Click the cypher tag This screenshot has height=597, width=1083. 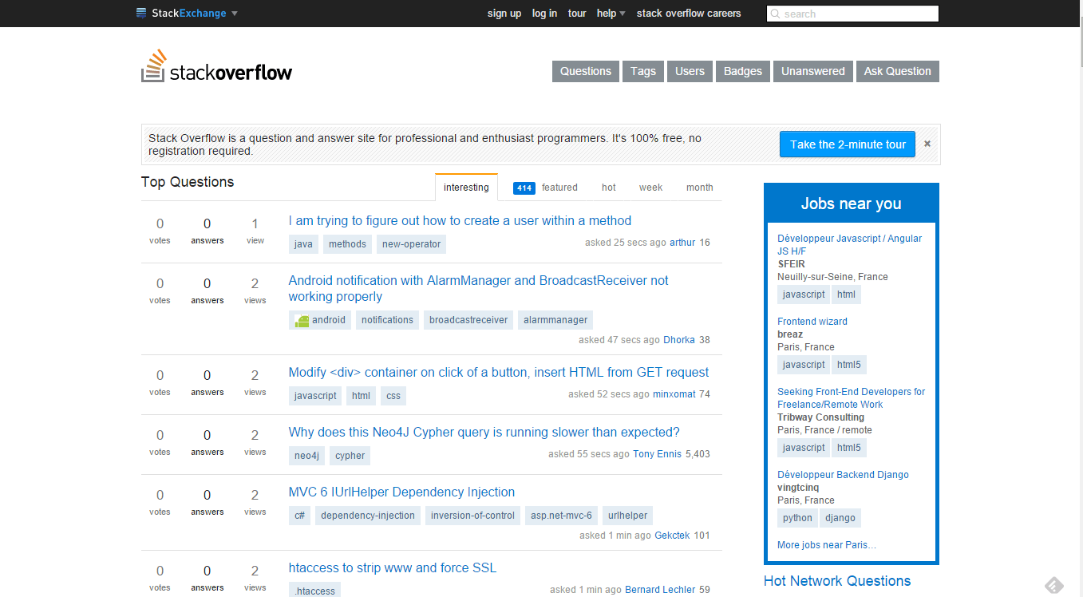(350, 456)
